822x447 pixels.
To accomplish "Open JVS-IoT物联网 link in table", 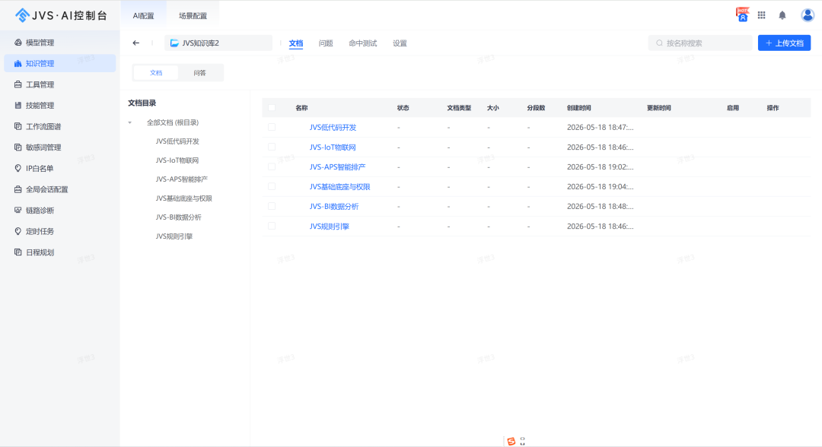I will pyautogui.click(x=333, y=147).
